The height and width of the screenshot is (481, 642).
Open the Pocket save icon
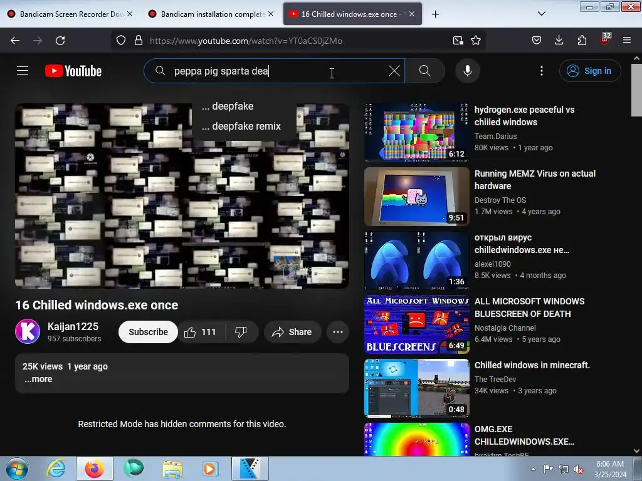click(537, 41)
